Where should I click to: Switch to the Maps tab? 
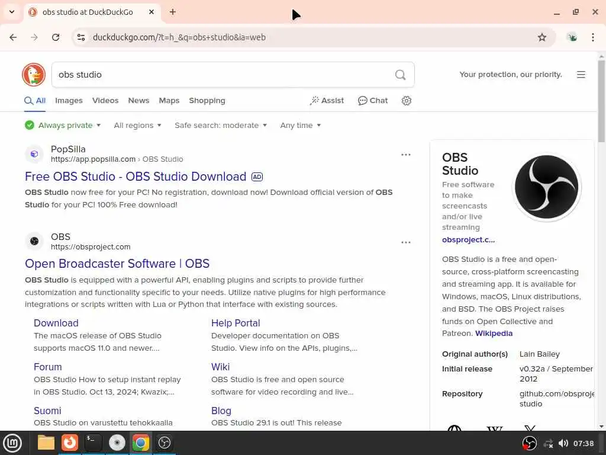pos(169,101)
